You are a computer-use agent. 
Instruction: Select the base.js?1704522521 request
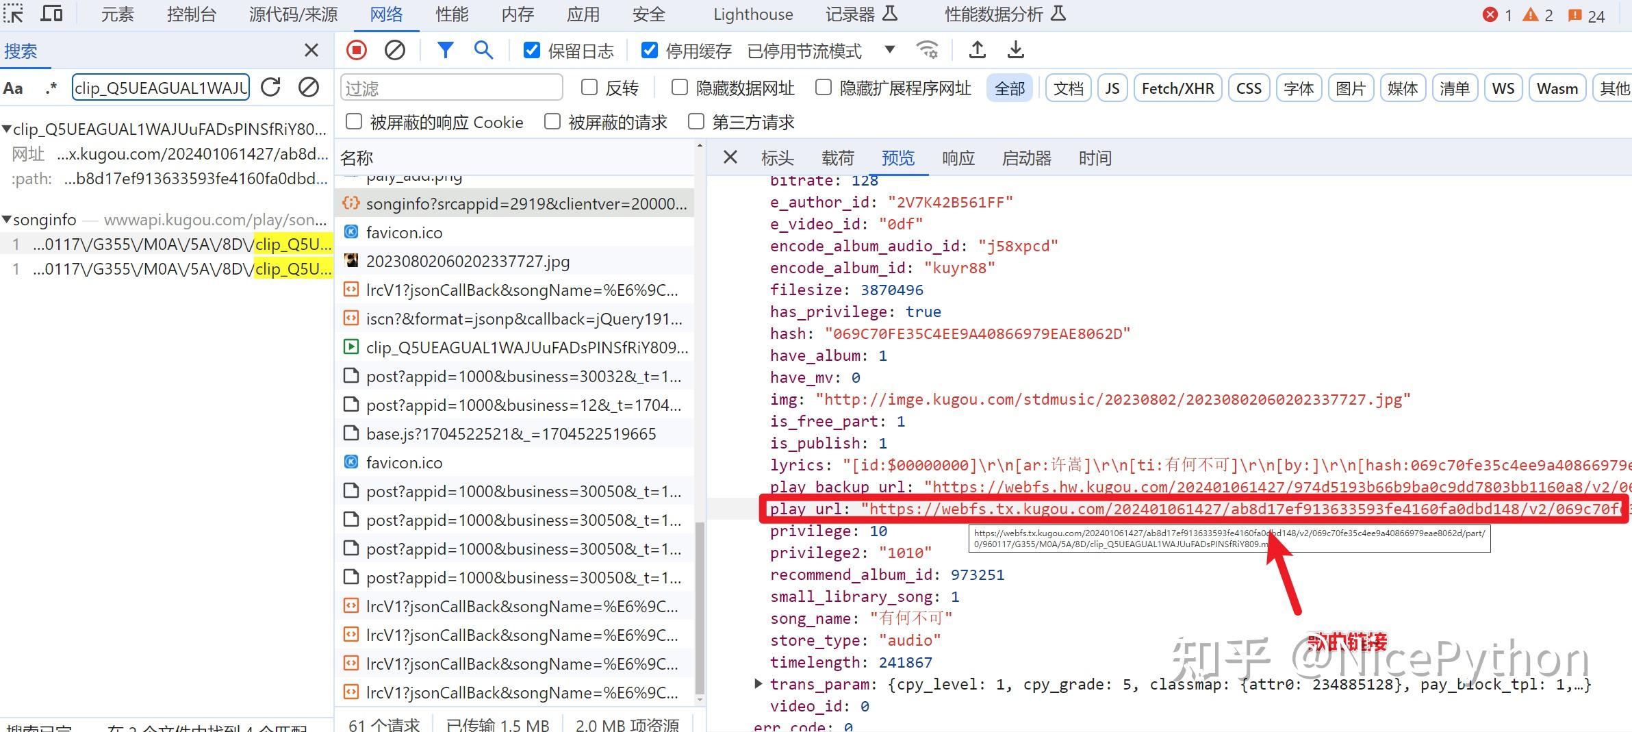point(515,433)
